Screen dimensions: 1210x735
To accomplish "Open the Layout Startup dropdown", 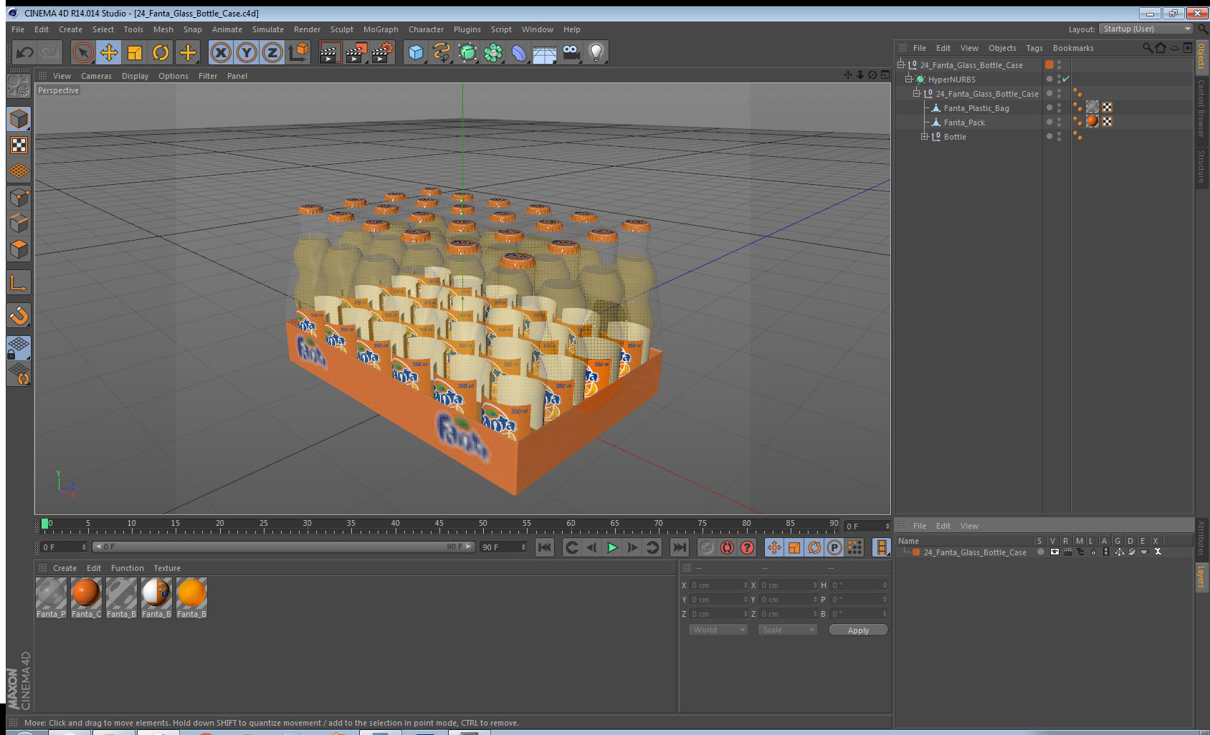I will click(x=1146, y=29).
